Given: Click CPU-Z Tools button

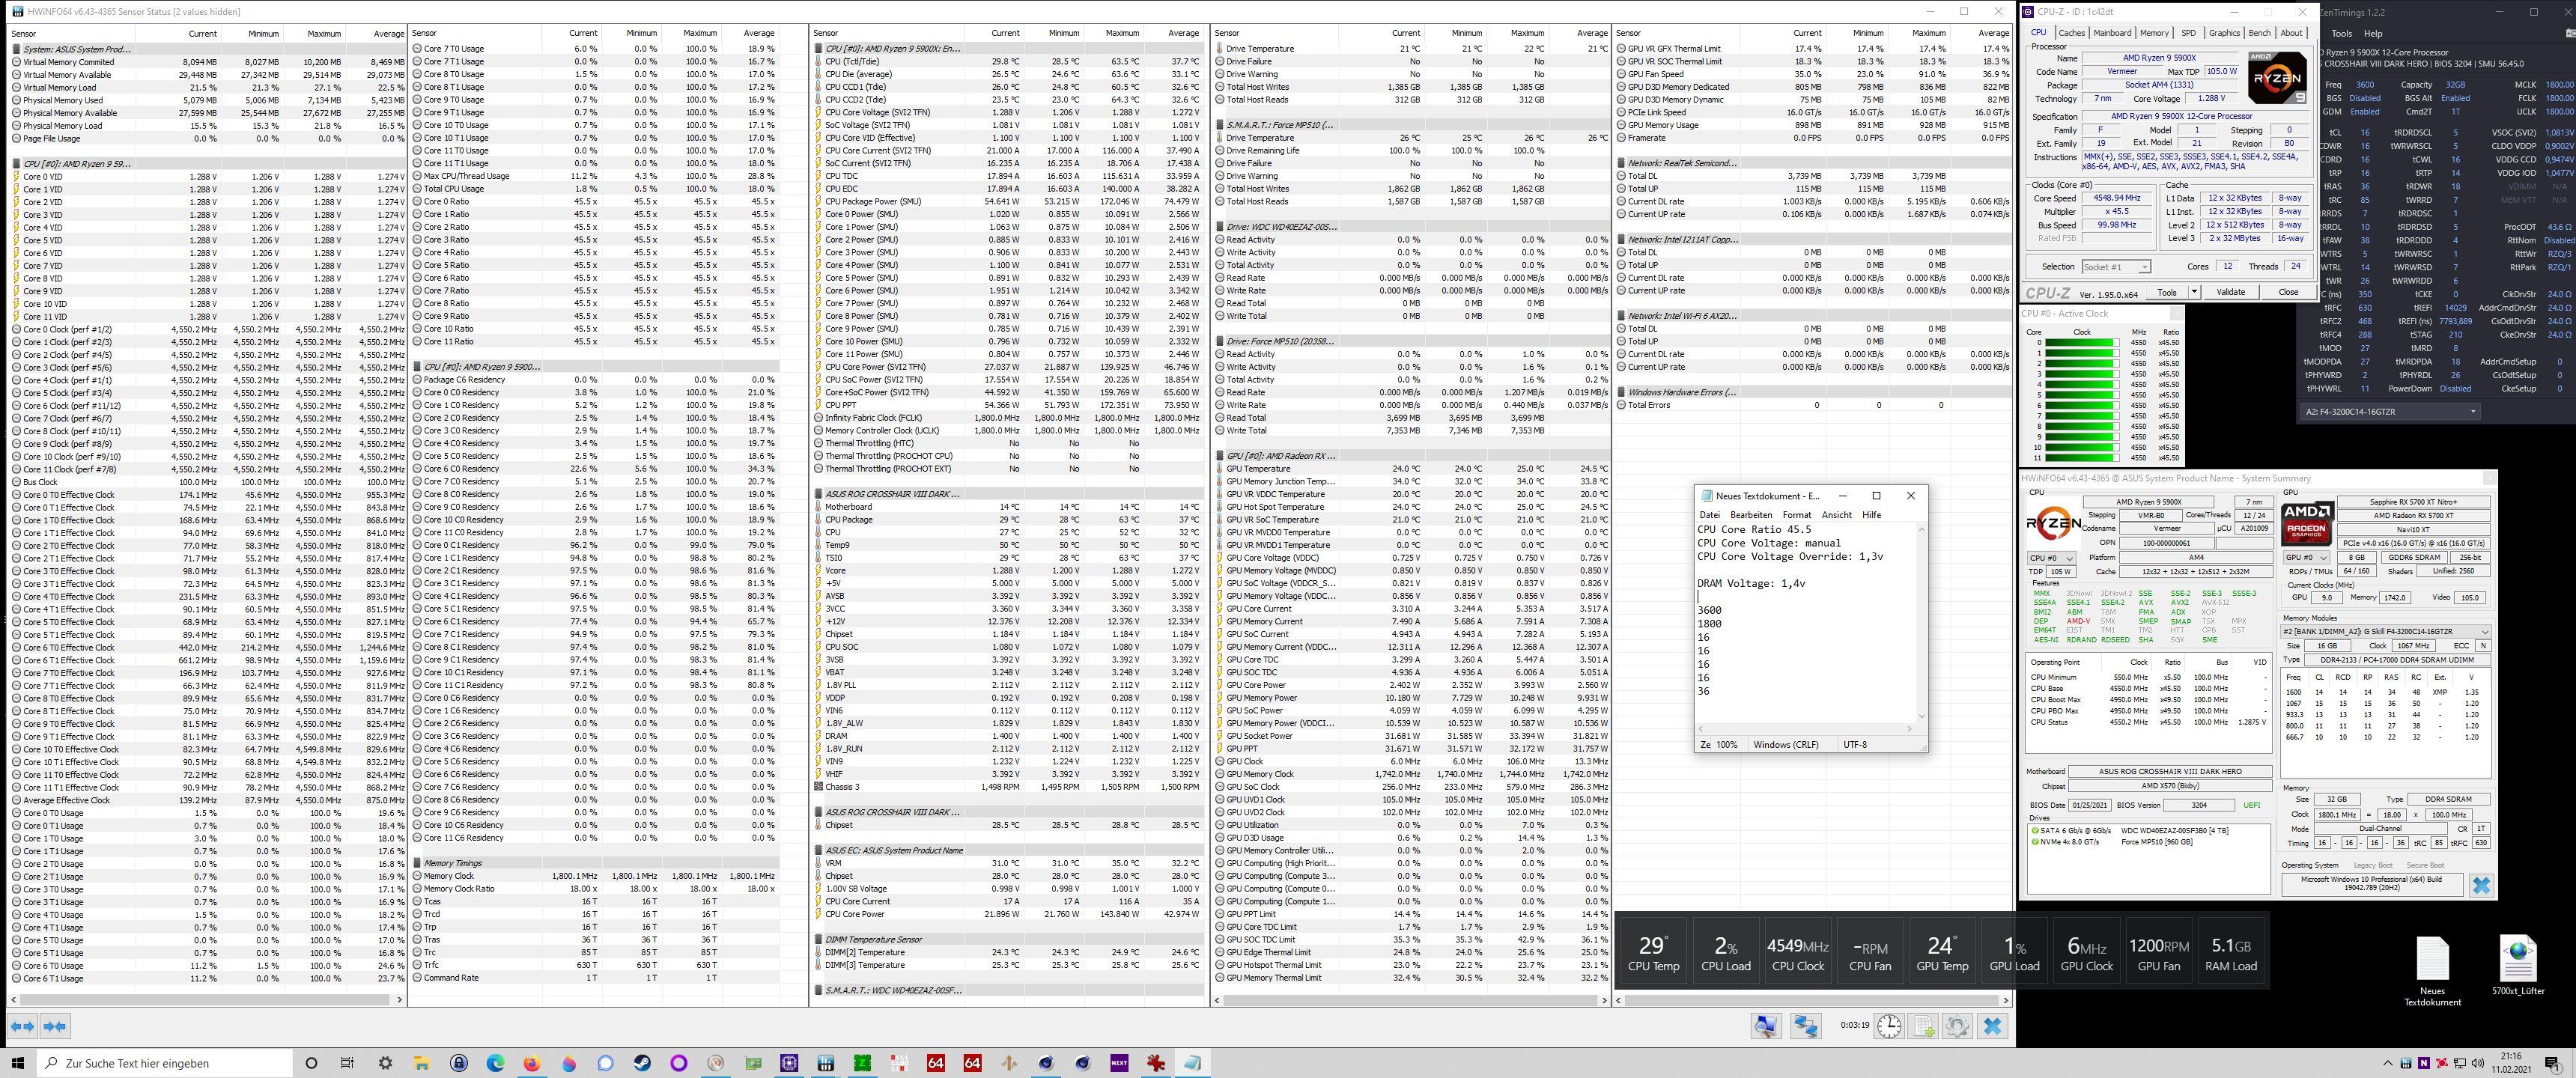Looking at the screenshot, I should pos(2166,292).
